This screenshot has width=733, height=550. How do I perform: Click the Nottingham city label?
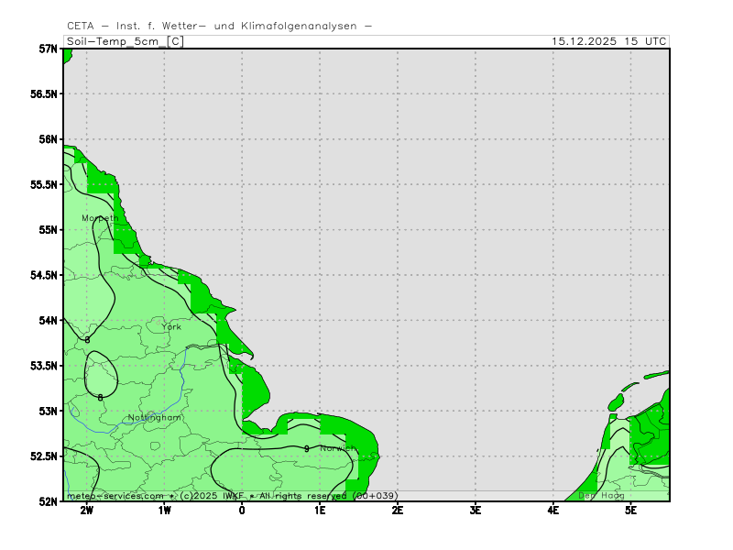(x=155, y=417)
